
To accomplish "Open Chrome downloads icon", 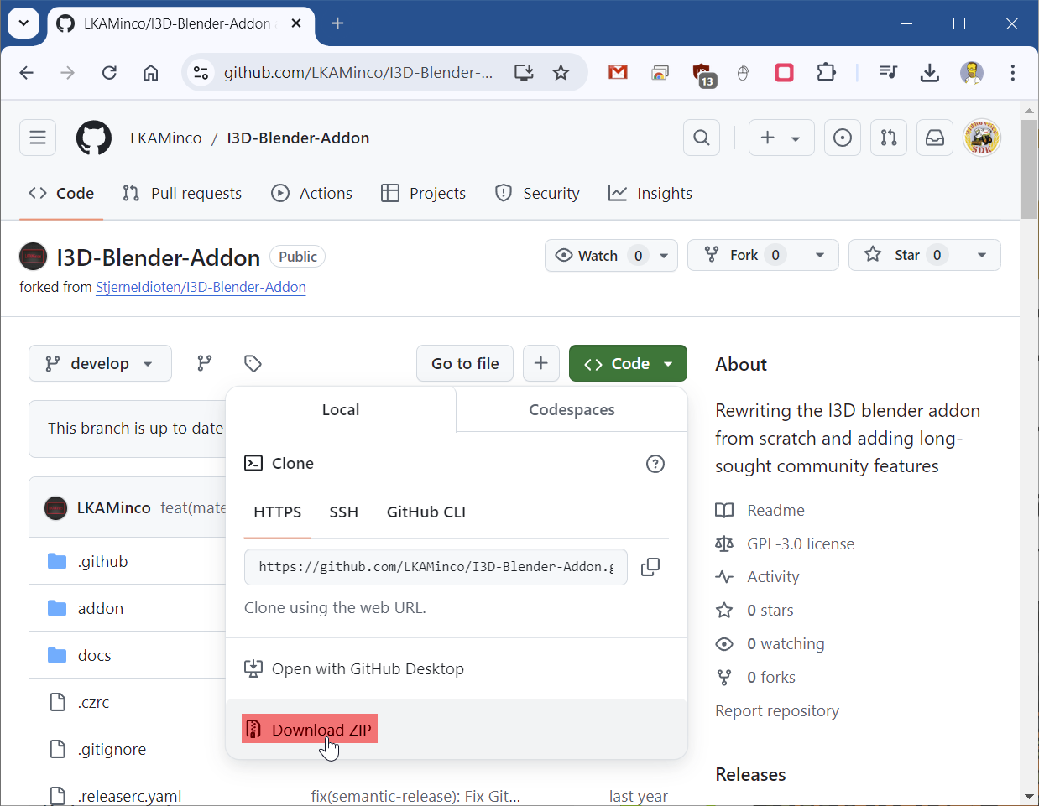I will click(930, 73).
